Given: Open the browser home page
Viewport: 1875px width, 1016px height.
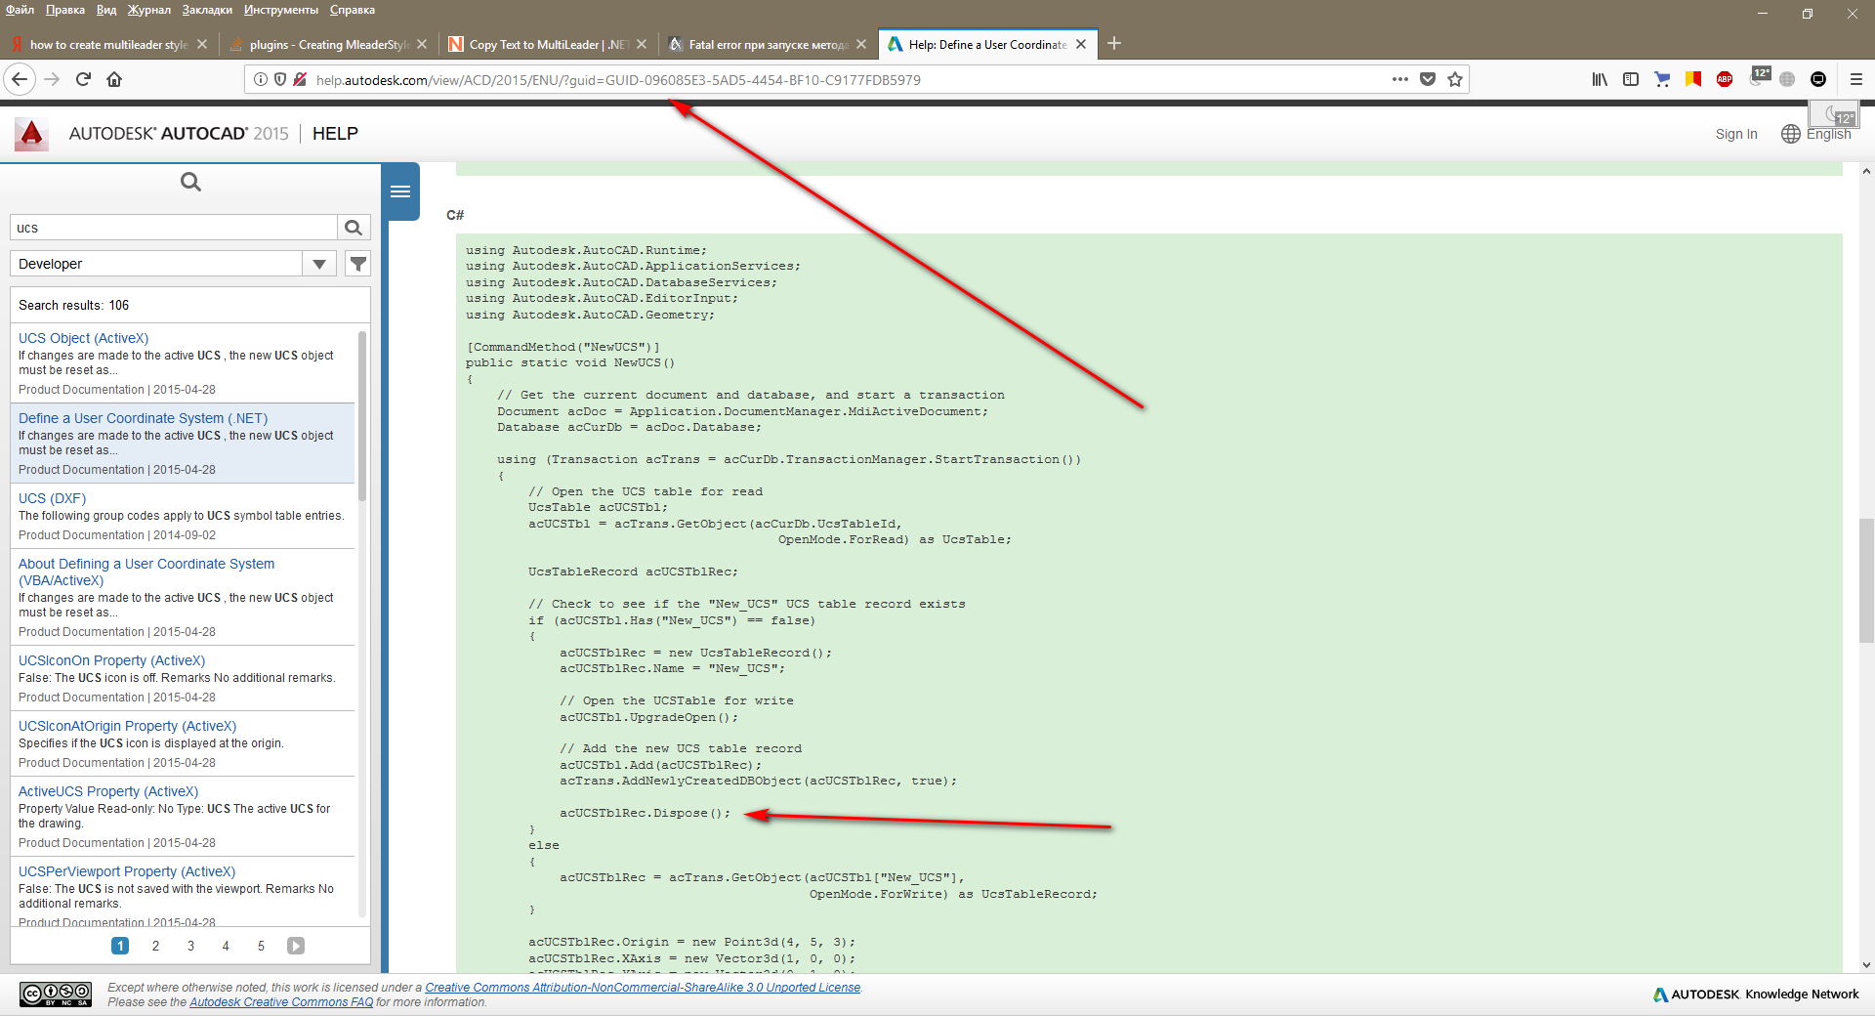Looking at the screenshot, I should [x=114, y=79].
